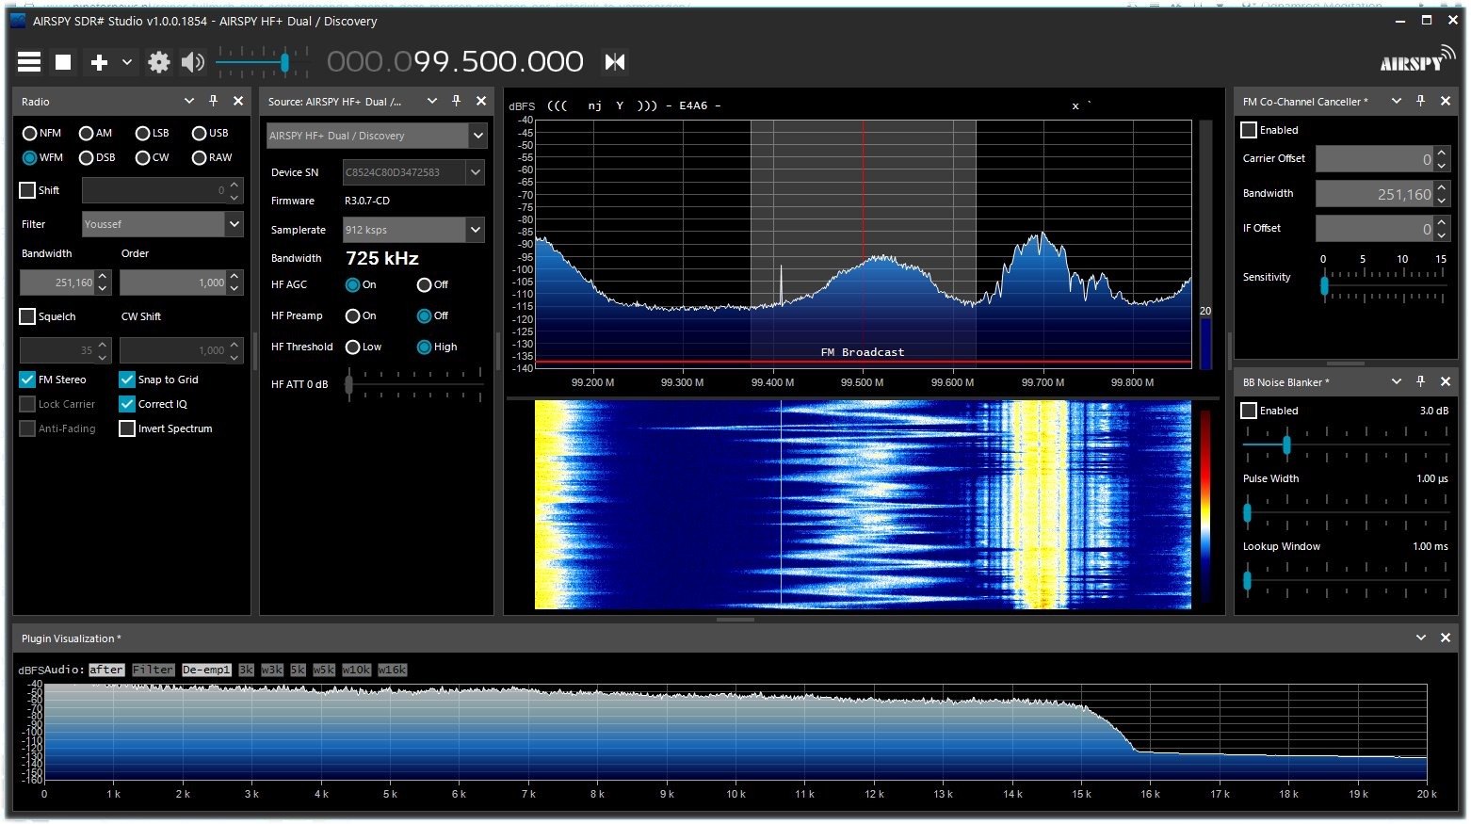Pin the FM Co-Channel Canceller panel
Screen dimensions: 1471x824
click(x=1421, y=101)
